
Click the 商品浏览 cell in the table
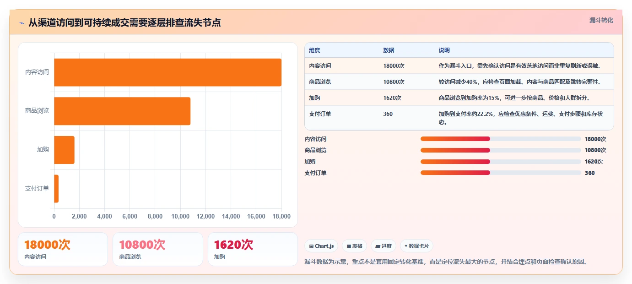pos(320,82)
